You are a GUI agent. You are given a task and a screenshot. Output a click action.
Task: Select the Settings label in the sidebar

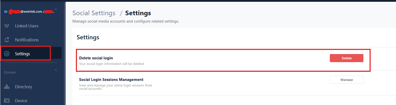click(22, 54)
